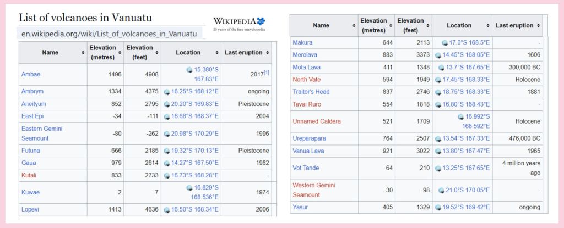Click the globe icon beside Ambae coordinates
Viewport: 564px width, 228px height.
(190, 70)
